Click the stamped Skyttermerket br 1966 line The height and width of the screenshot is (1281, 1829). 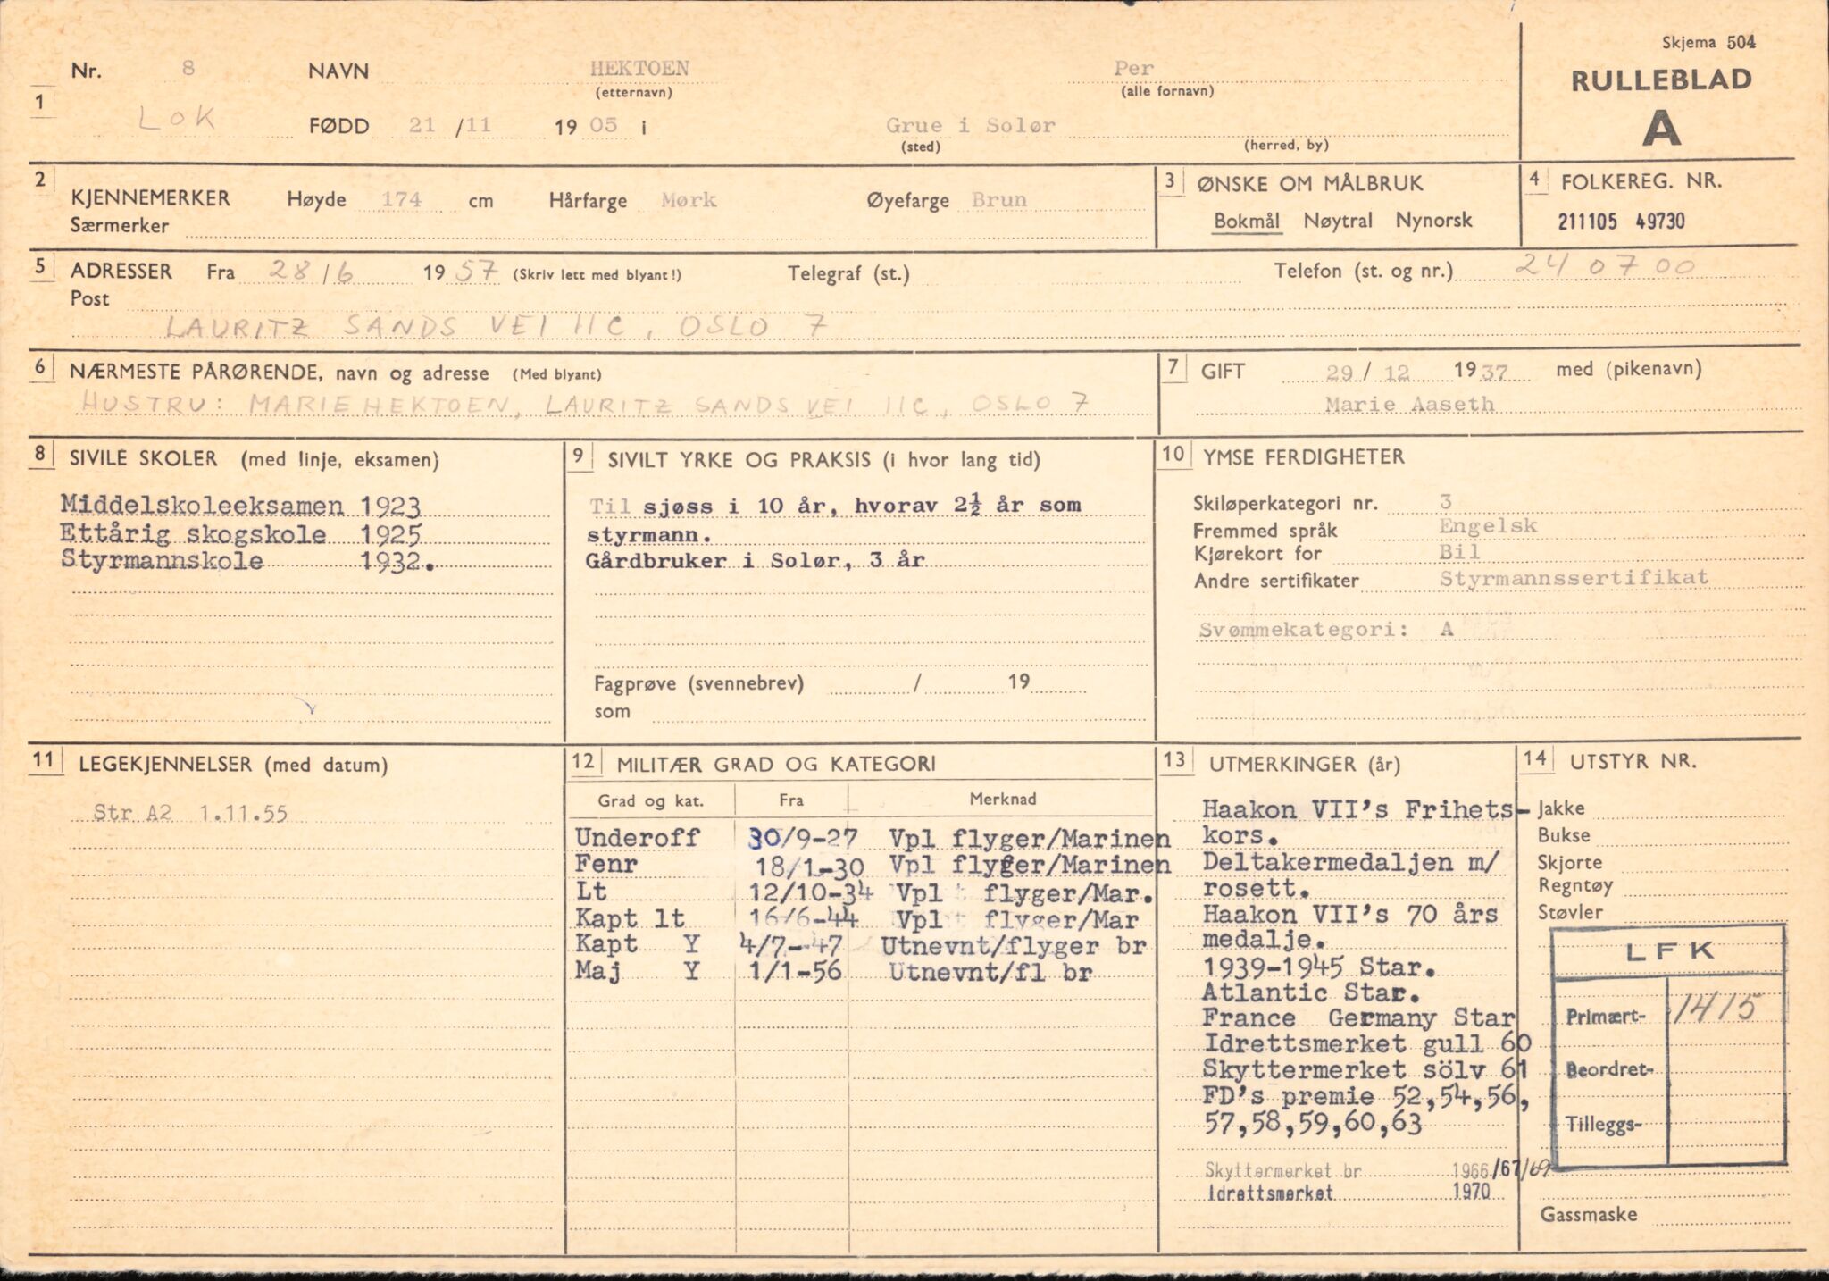coord(1378,1170)
